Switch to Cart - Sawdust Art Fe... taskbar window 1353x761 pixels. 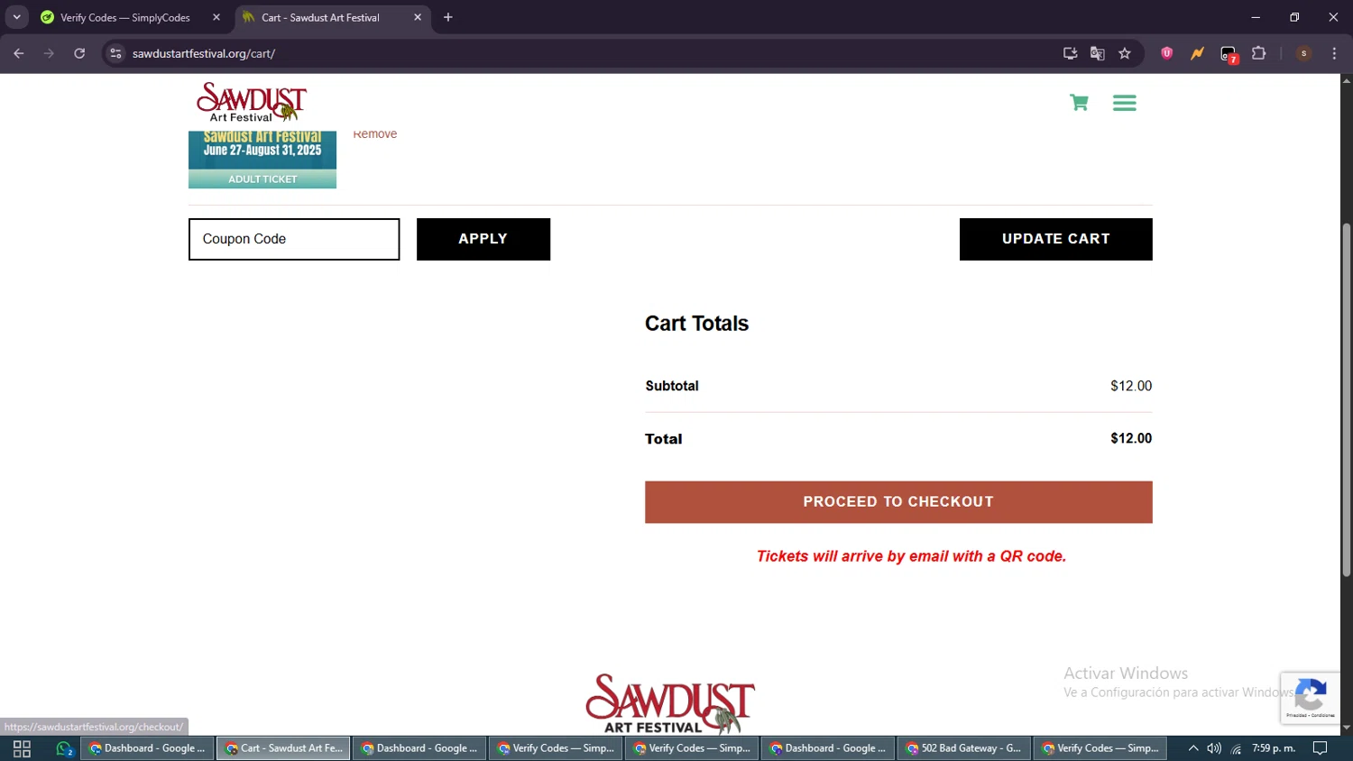point(283,748)
